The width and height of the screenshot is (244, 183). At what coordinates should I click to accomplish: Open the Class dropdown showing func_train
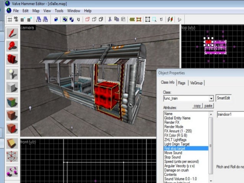[211, 99]
